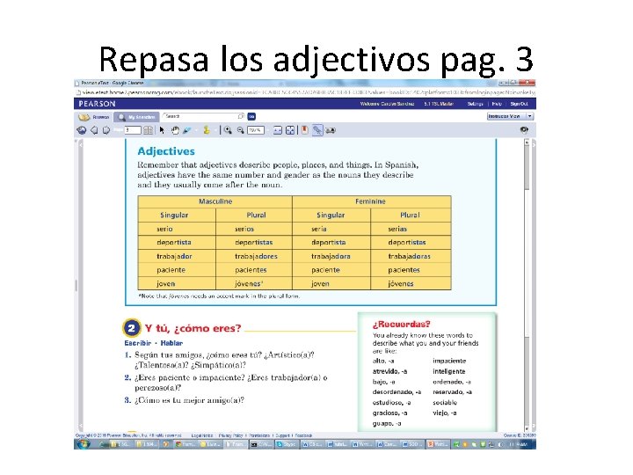The width and height of the screenshot is (633, 475).
Task: Click the 'Feminine' table header
Action: pos(370,201)
